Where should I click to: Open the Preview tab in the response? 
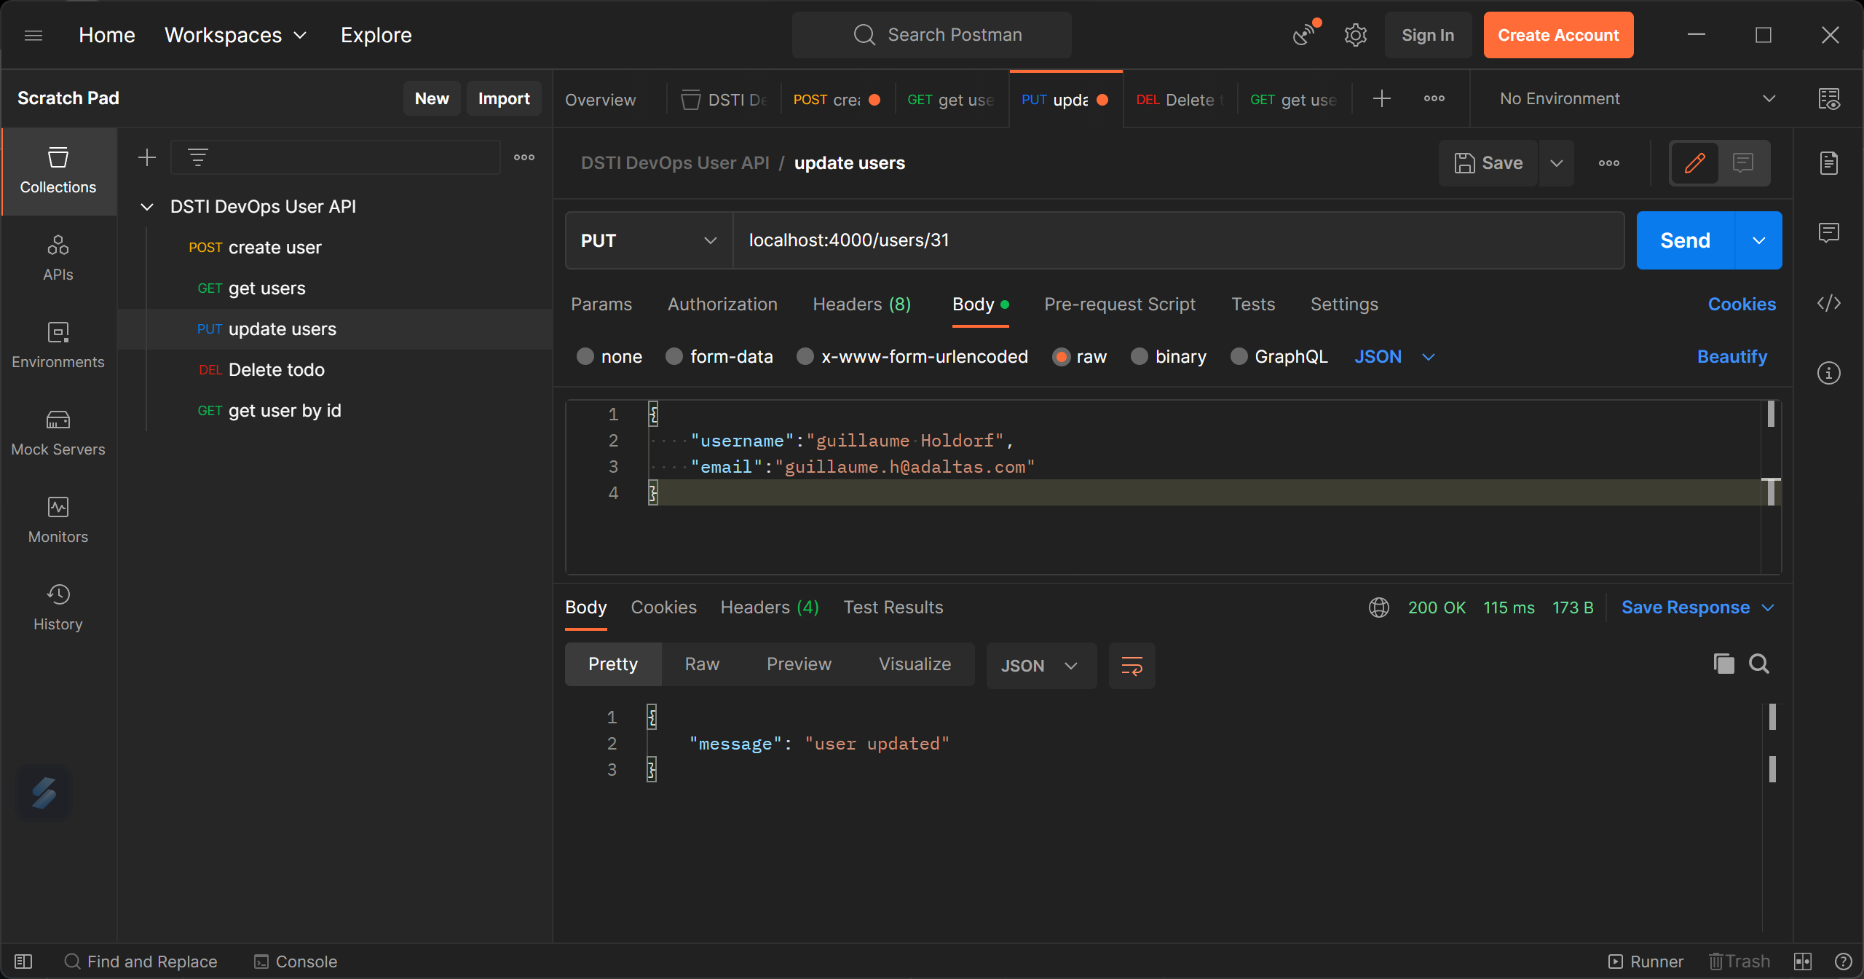point(799,664)
